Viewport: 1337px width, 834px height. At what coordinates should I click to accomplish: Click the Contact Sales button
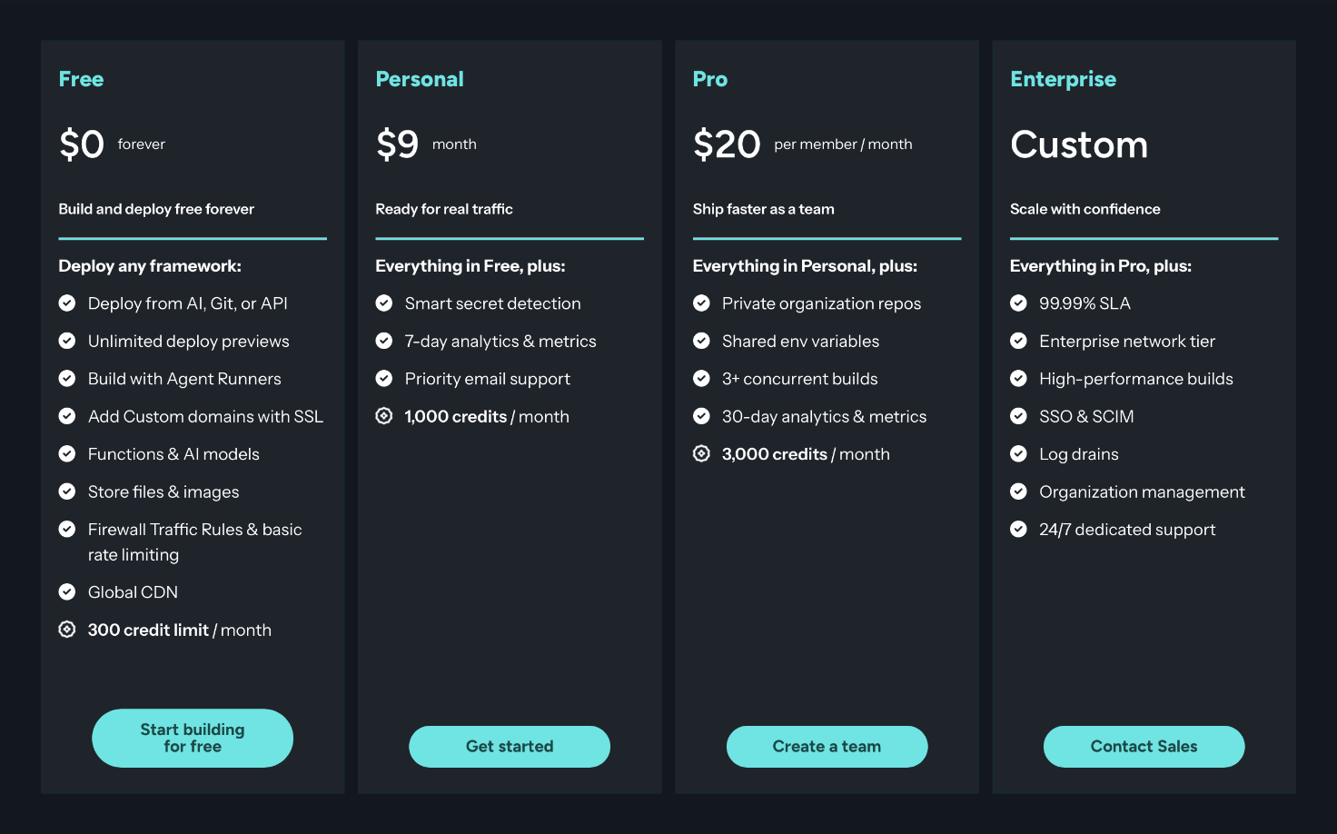click(x=1144, y=746)
